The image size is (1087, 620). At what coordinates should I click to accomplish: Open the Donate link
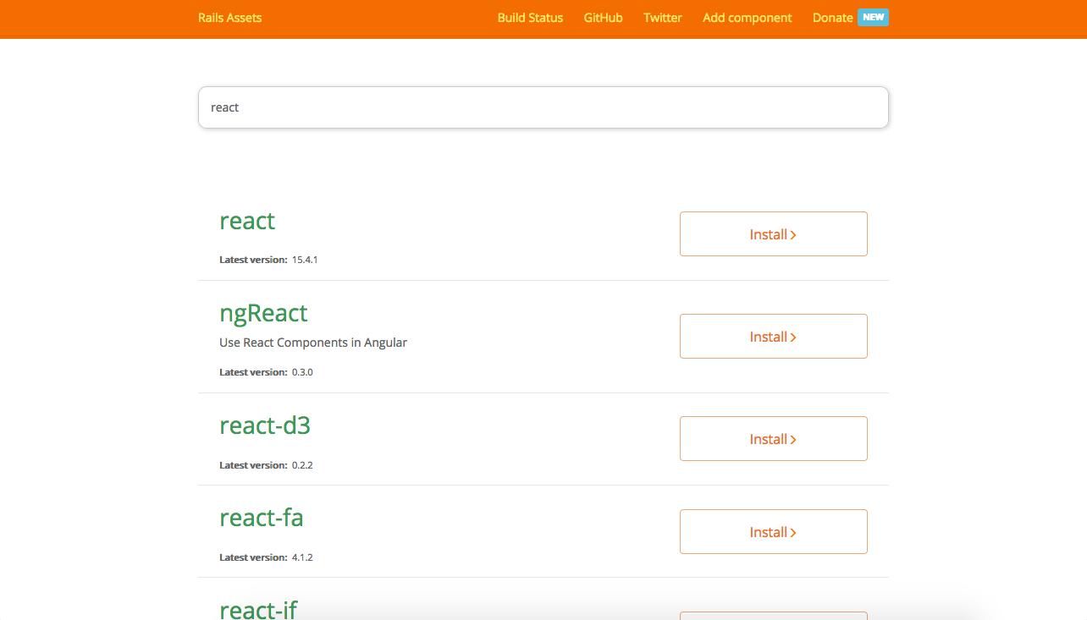[x=832, y=18]
